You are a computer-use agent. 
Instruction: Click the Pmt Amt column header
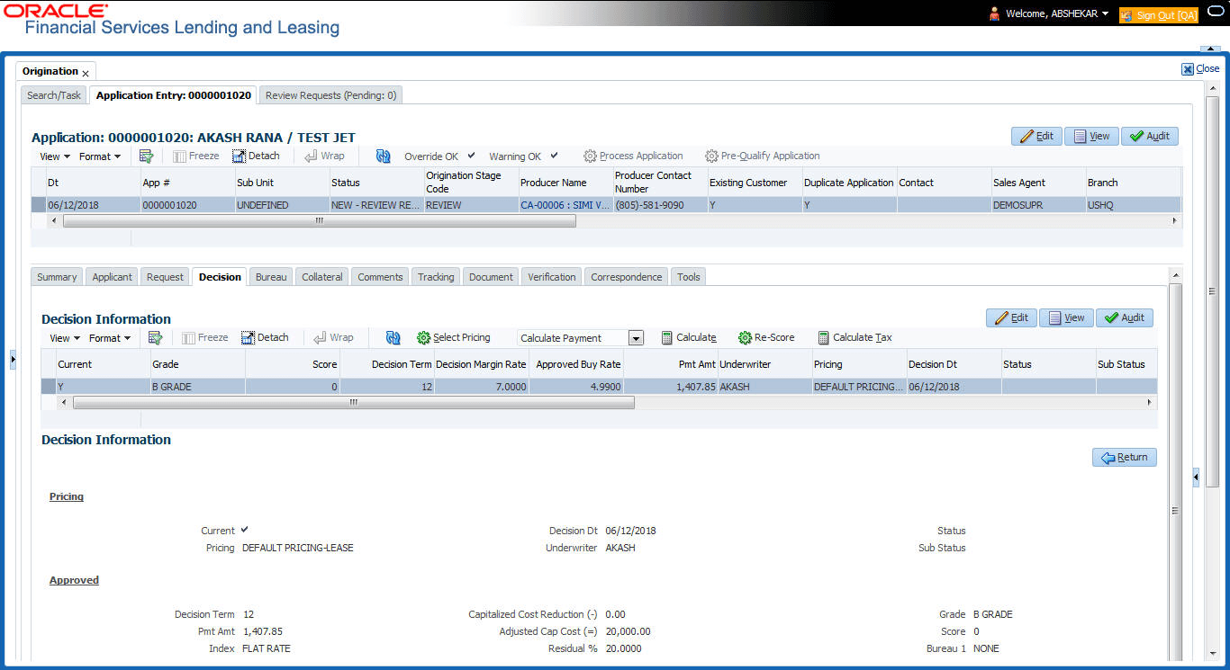(x=670, y=364)
